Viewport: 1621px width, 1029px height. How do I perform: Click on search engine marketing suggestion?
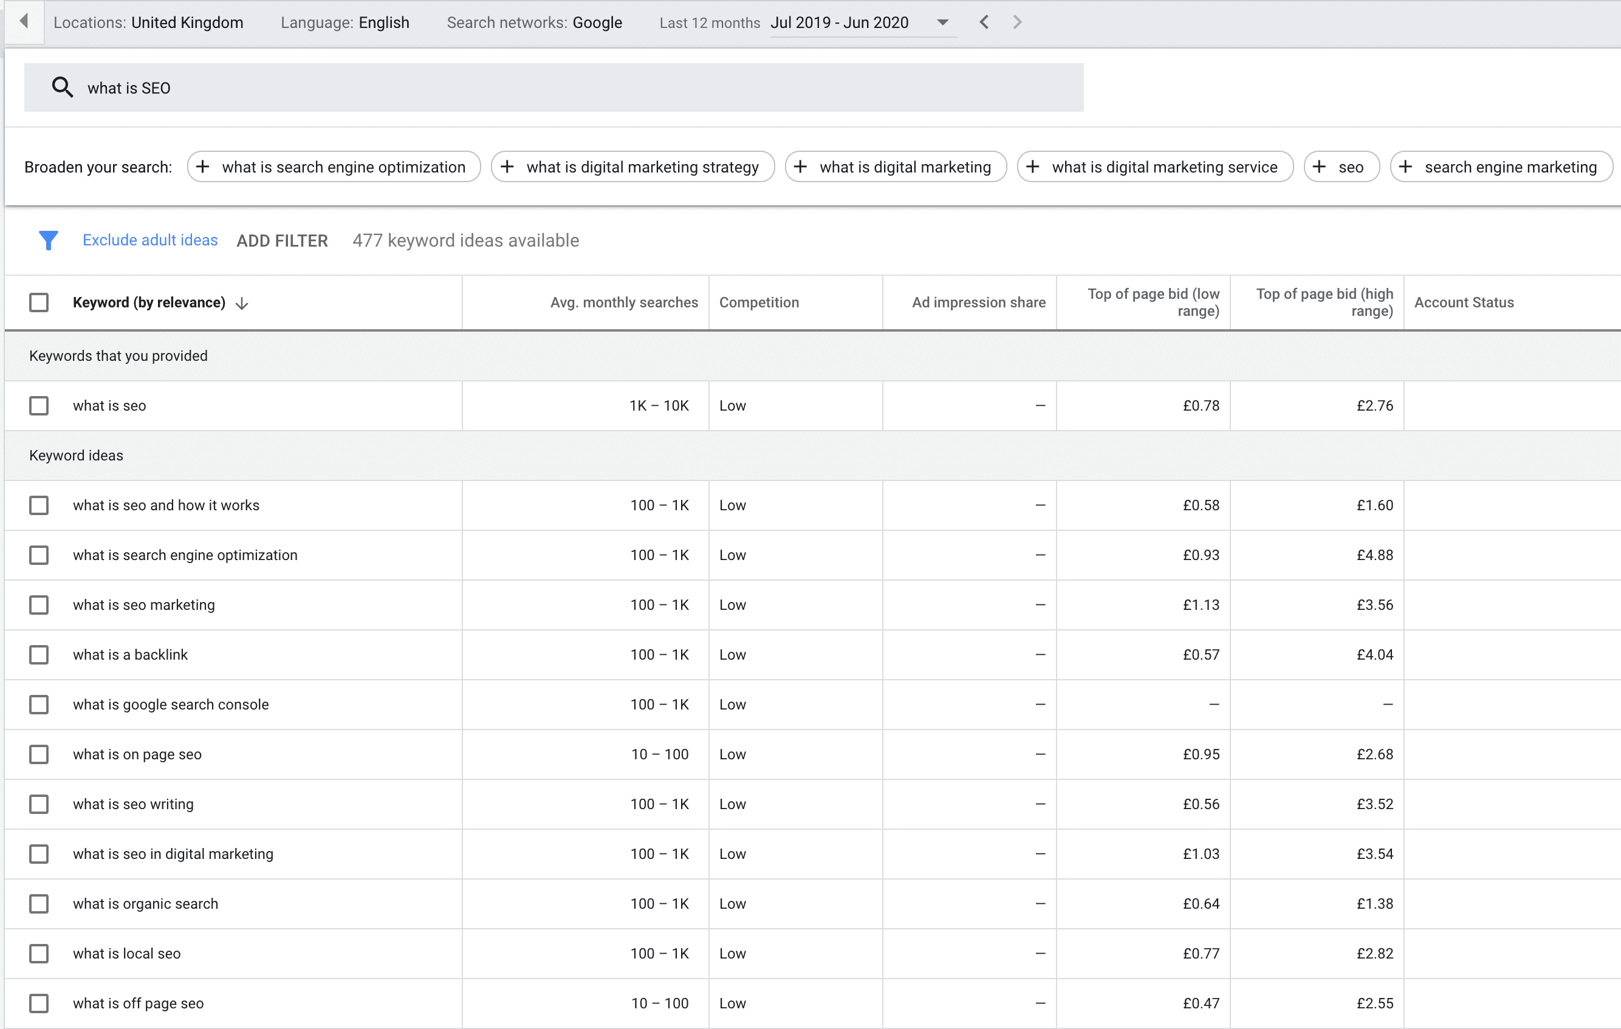pos(1499,168)
